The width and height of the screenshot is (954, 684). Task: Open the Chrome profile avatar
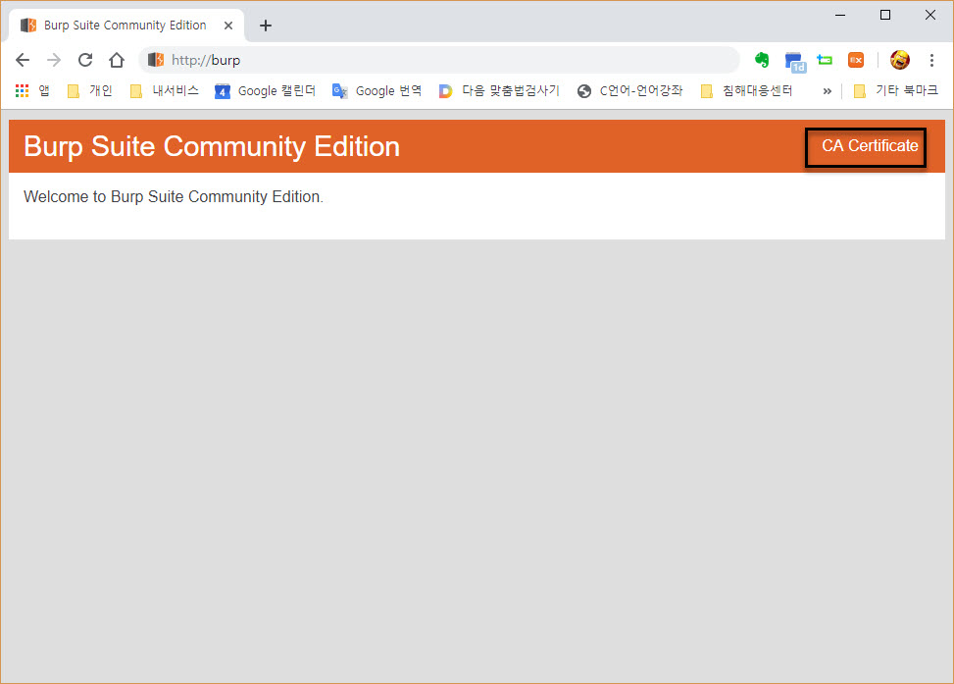[x=900, y=60]
